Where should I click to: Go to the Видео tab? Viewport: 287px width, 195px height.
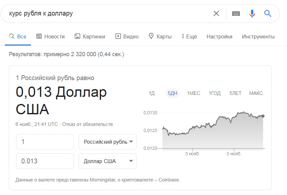coord(127,36)
